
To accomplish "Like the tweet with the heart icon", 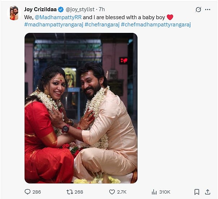I will tap(112, 192).
